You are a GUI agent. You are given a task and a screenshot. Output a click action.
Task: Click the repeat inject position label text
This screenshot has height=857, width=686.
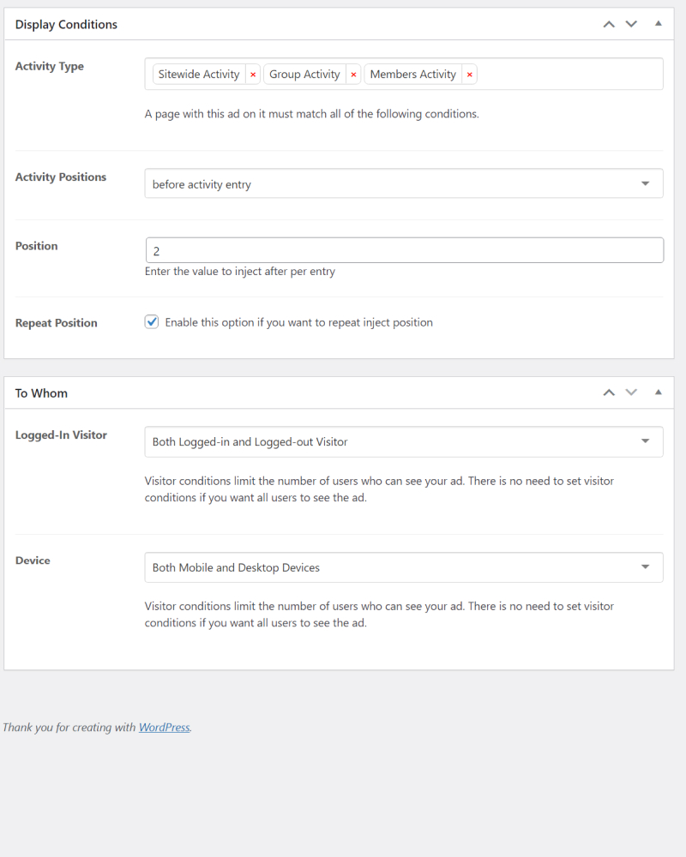[298, 322]
